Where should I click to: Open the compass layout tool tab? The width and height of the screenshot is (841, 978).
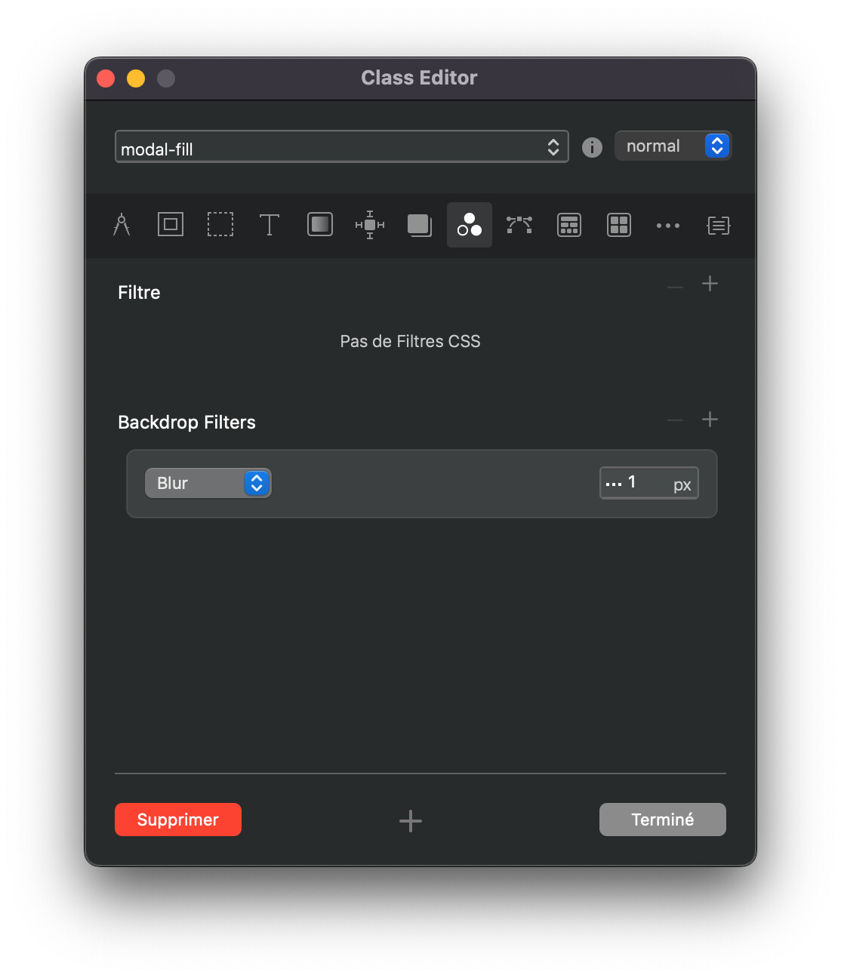point(122,225)
